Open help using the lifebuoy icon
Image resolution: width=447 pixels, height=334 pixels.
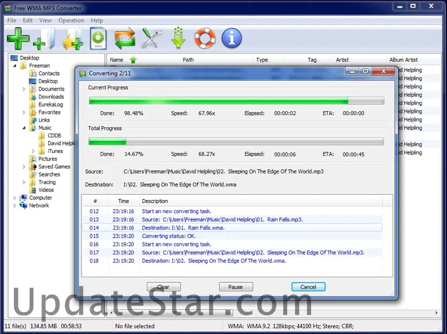click(205, 38)
